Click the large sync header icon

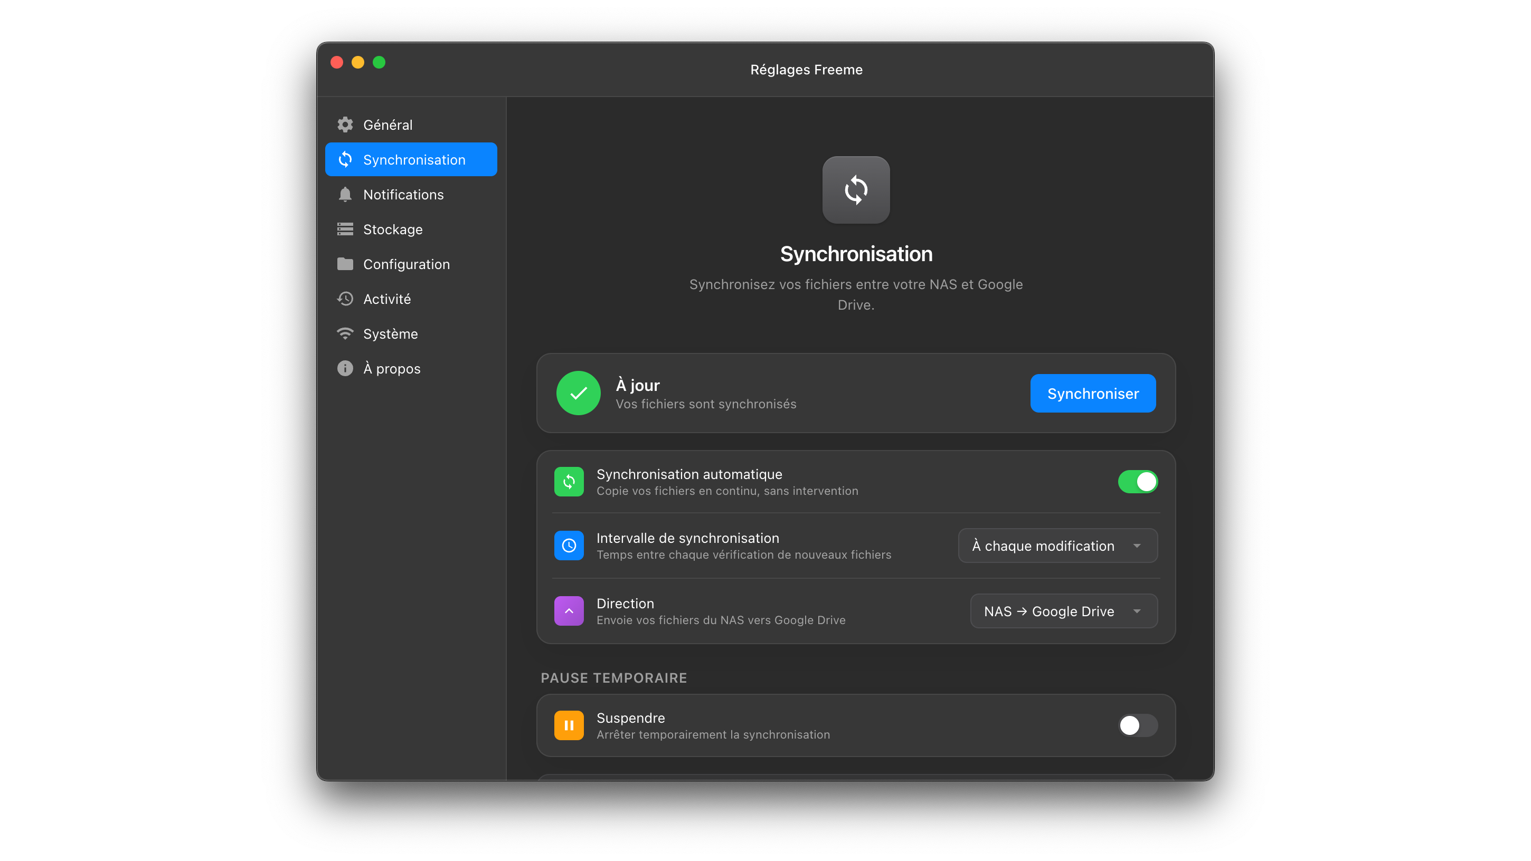(856, 190)
